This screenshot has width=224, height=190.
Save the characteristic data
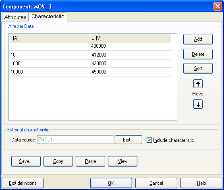pos(26,161)
